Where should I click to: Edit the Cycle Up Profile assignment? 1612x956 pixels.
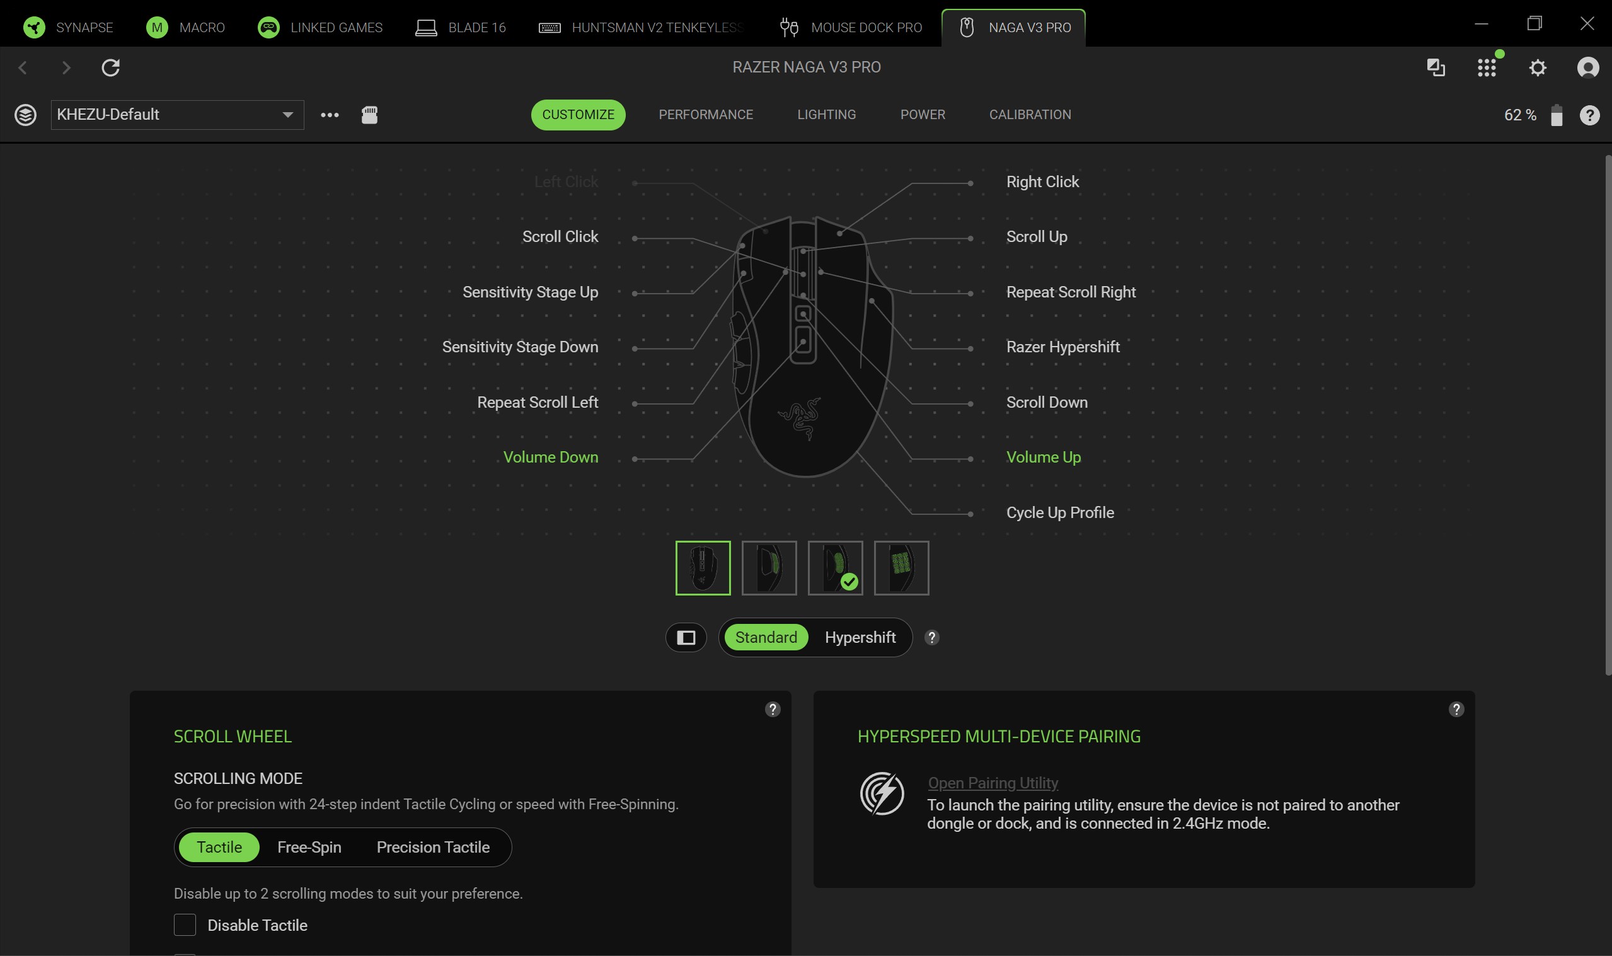pos(1059,513)
